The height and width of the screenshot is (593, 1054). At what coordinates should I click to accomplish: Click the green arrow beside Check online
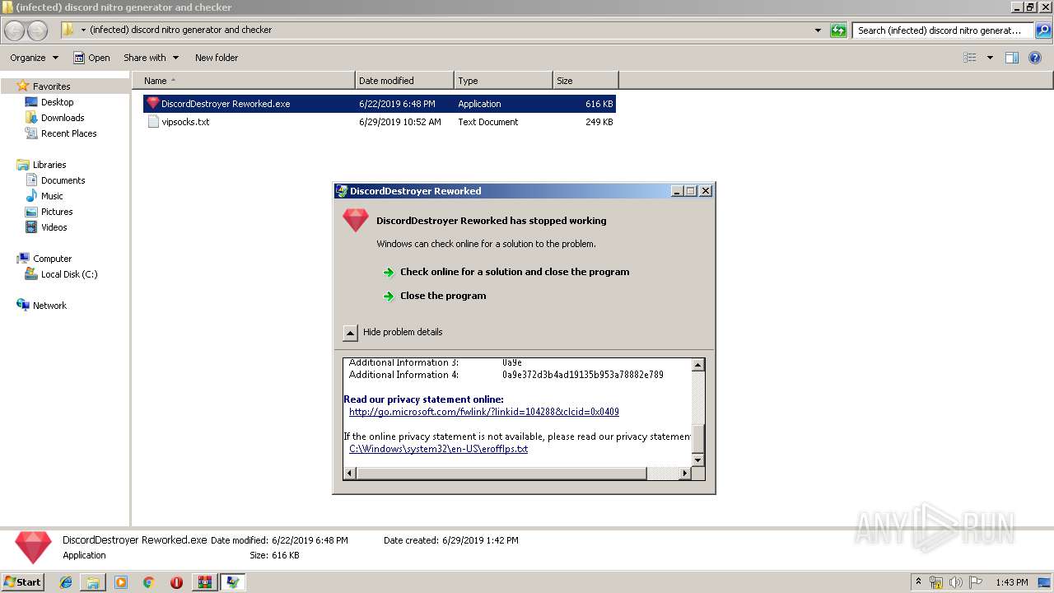[x=389, y=273]
